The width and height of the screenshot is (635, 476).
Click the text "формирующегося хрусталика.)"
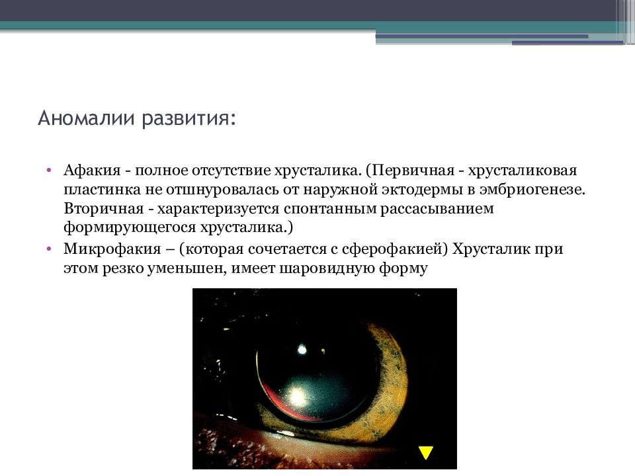pos(178,227)
